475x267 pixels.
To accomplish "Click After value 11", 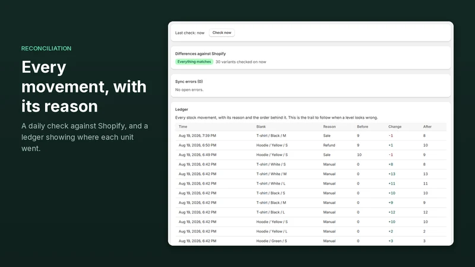I will point(425,183).
